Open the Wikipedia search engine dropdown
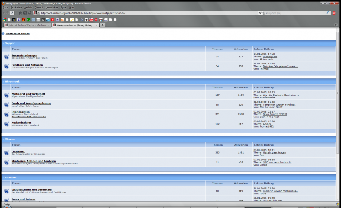Image resolution: width=341 pixels, height=208 pixels. [263, 13]
